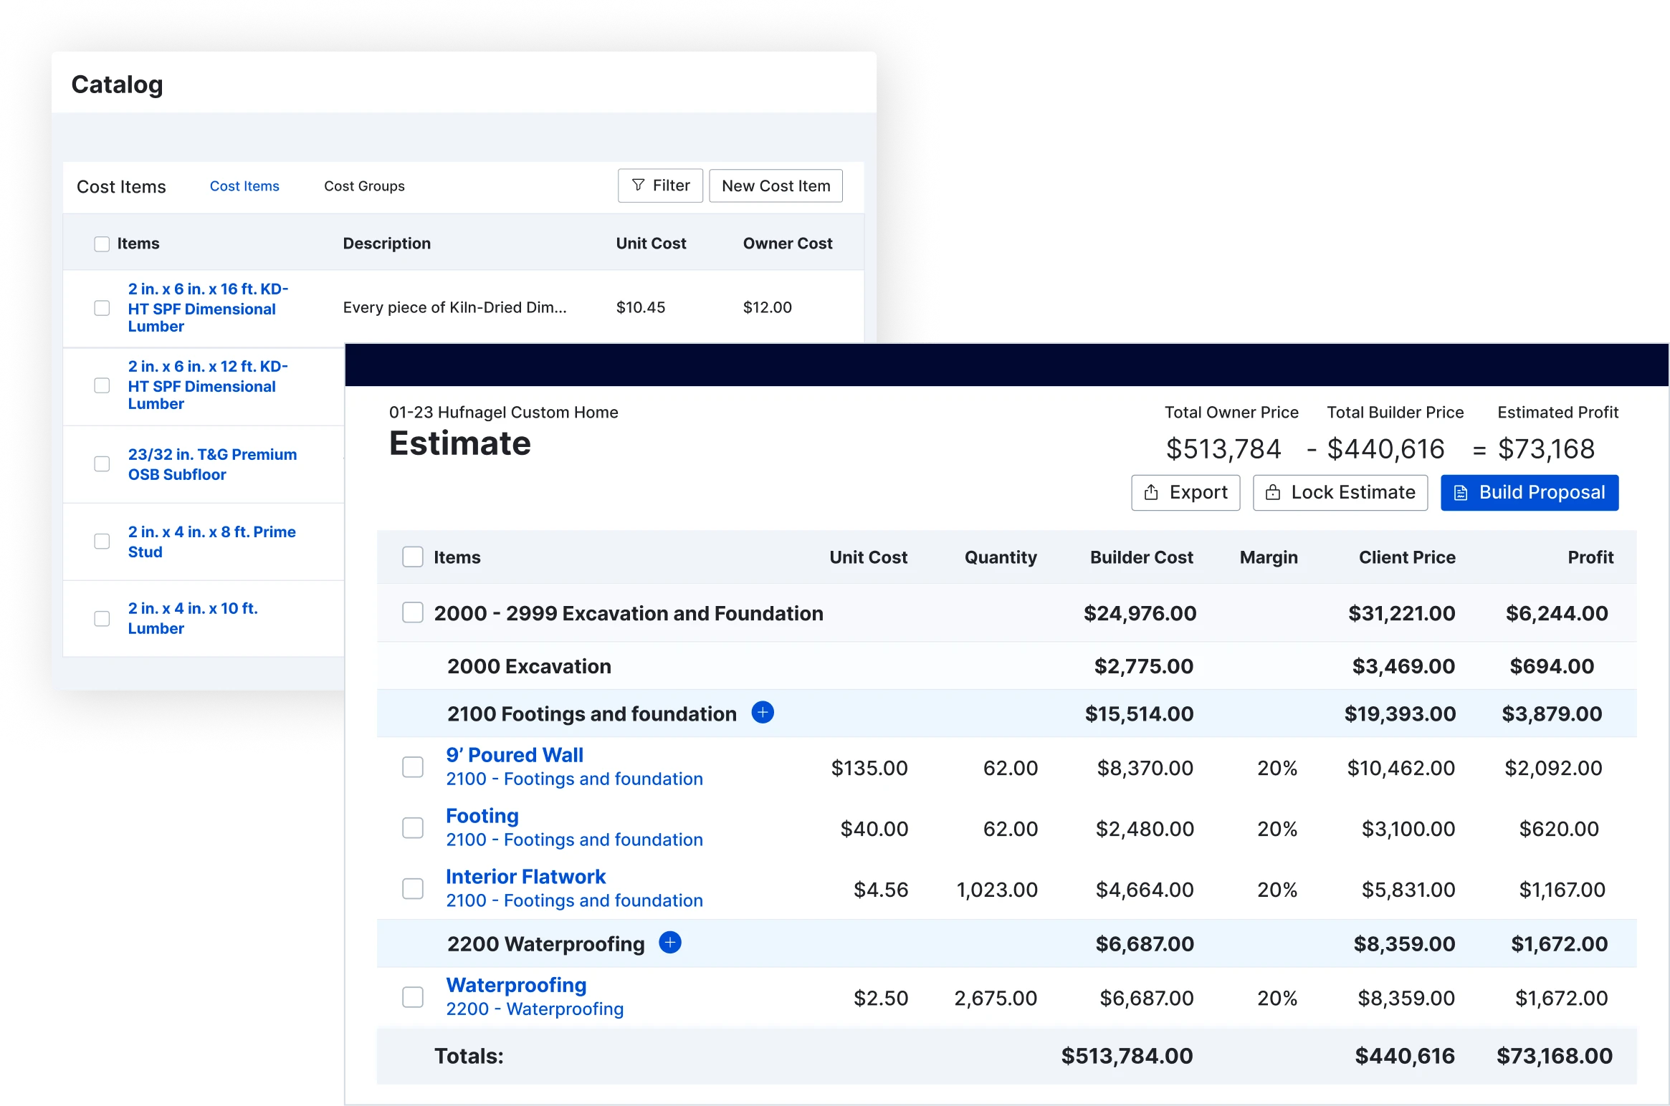Click Interior Flatwork quantity 1,023.00

pyautogui.click(x=997, y=890)
